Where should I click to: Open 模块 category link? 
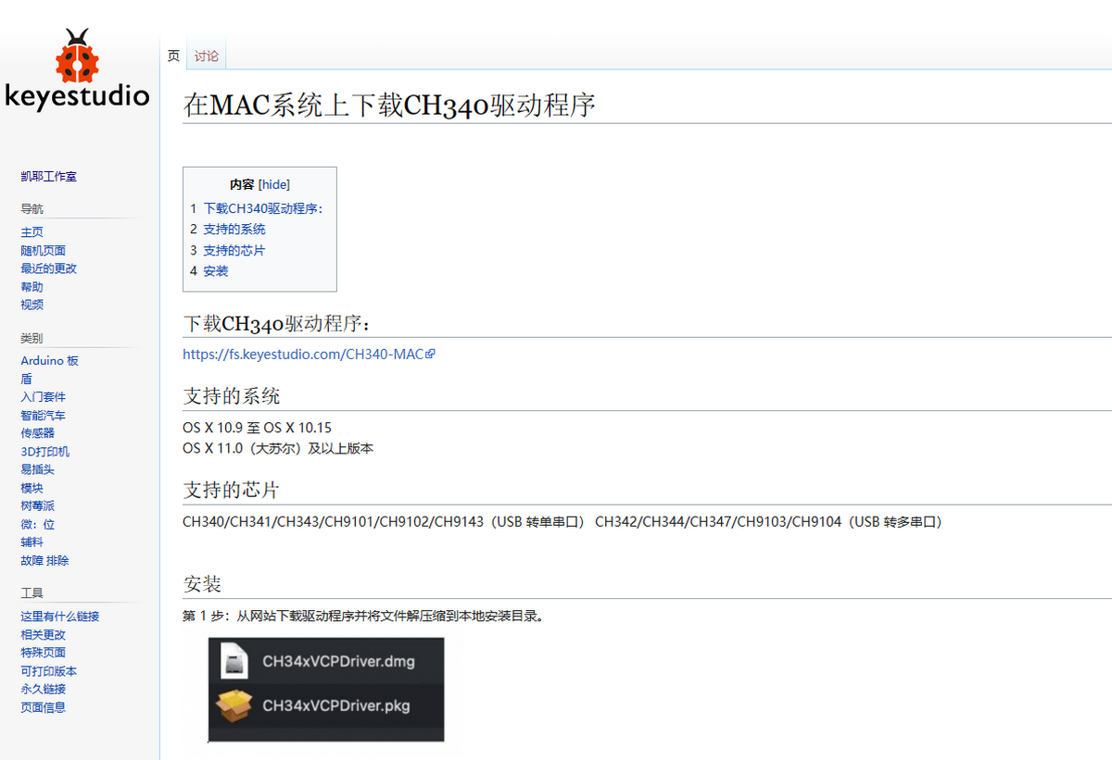pos(32,488)
